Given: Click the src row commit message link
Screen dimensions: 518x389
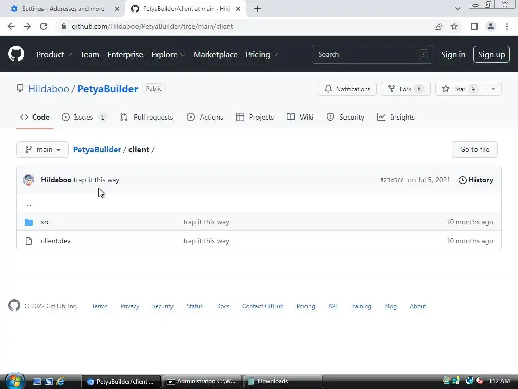Looking at the screenshot, I should (206, 222).
